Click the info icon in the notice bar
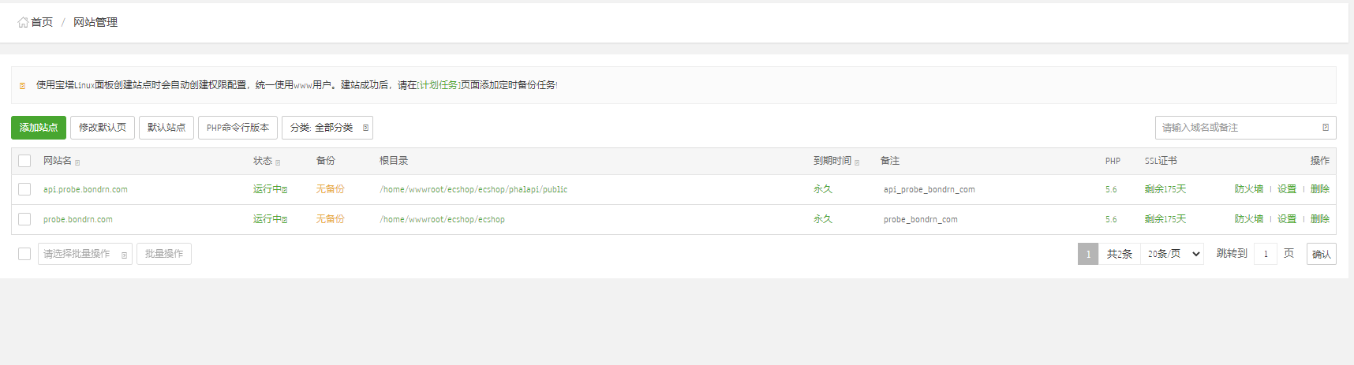Screen dimensions: 1354x365 click(22, 86)
